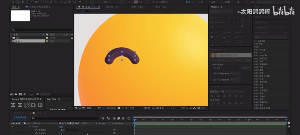Open the 完整 resolution dropdown
This screenshot has height=135, width=300.
tap(136, 108)
